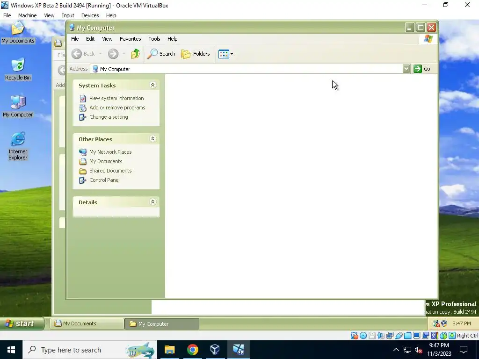Image resolution: width=479 pixels, height=359 pixels.
Task: Open VirtualBox Devices menu
Action: pos(90,15)
